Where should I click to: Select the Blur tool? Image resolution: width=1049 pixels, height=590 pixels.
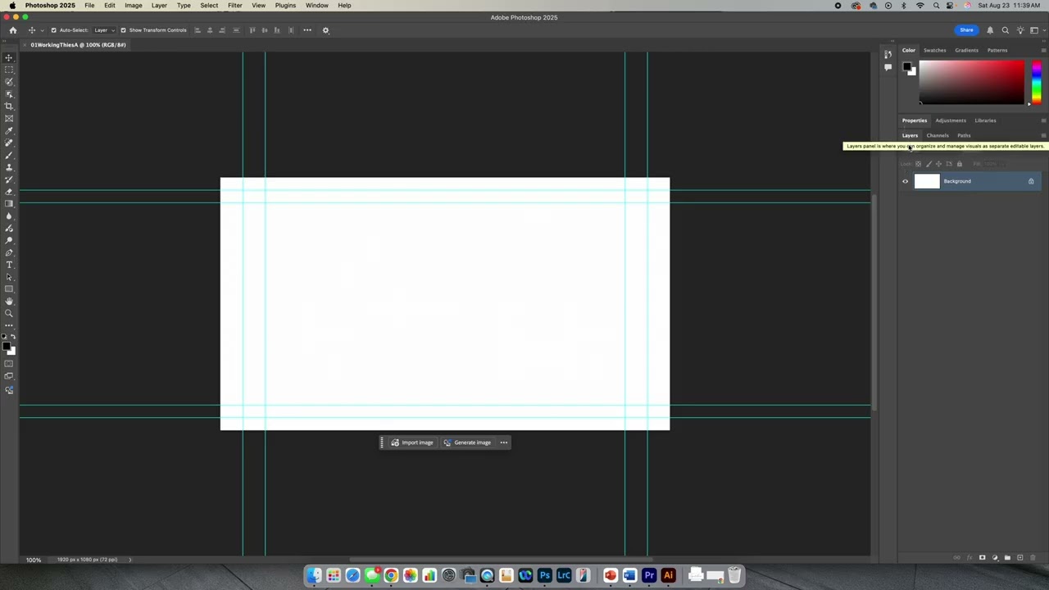(x=9, y=216)
